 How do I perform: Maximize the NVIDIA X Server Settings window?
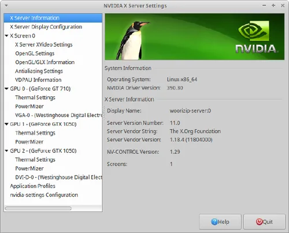tap(273, 6)
